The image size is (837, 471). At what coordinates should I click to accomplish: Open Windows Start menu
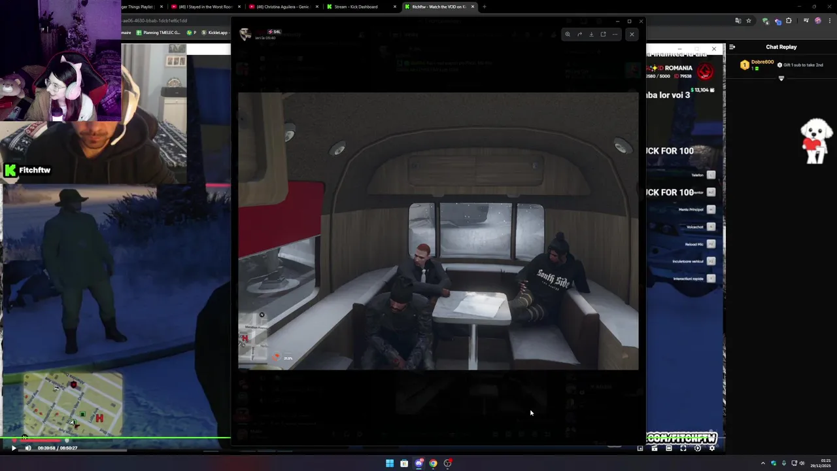click(390, 463)
